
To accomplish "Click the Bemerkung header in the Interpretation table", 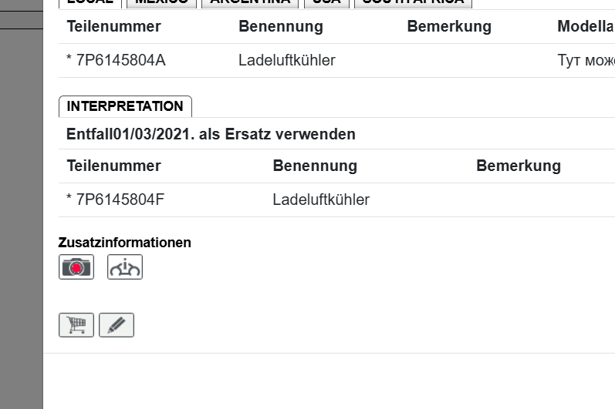I will click(x=519, y=166).
